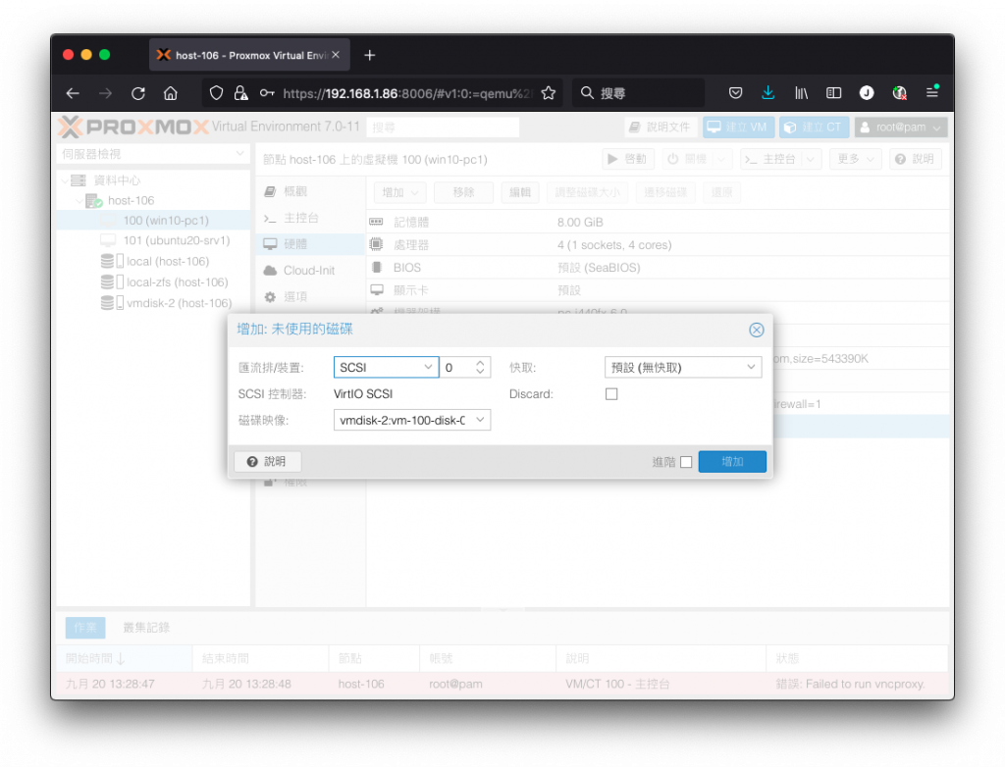Viewport: 1005px width, 767px height.
Task: Switch to the 叢集記錄 cluster log tab
Action: point(146,628)
